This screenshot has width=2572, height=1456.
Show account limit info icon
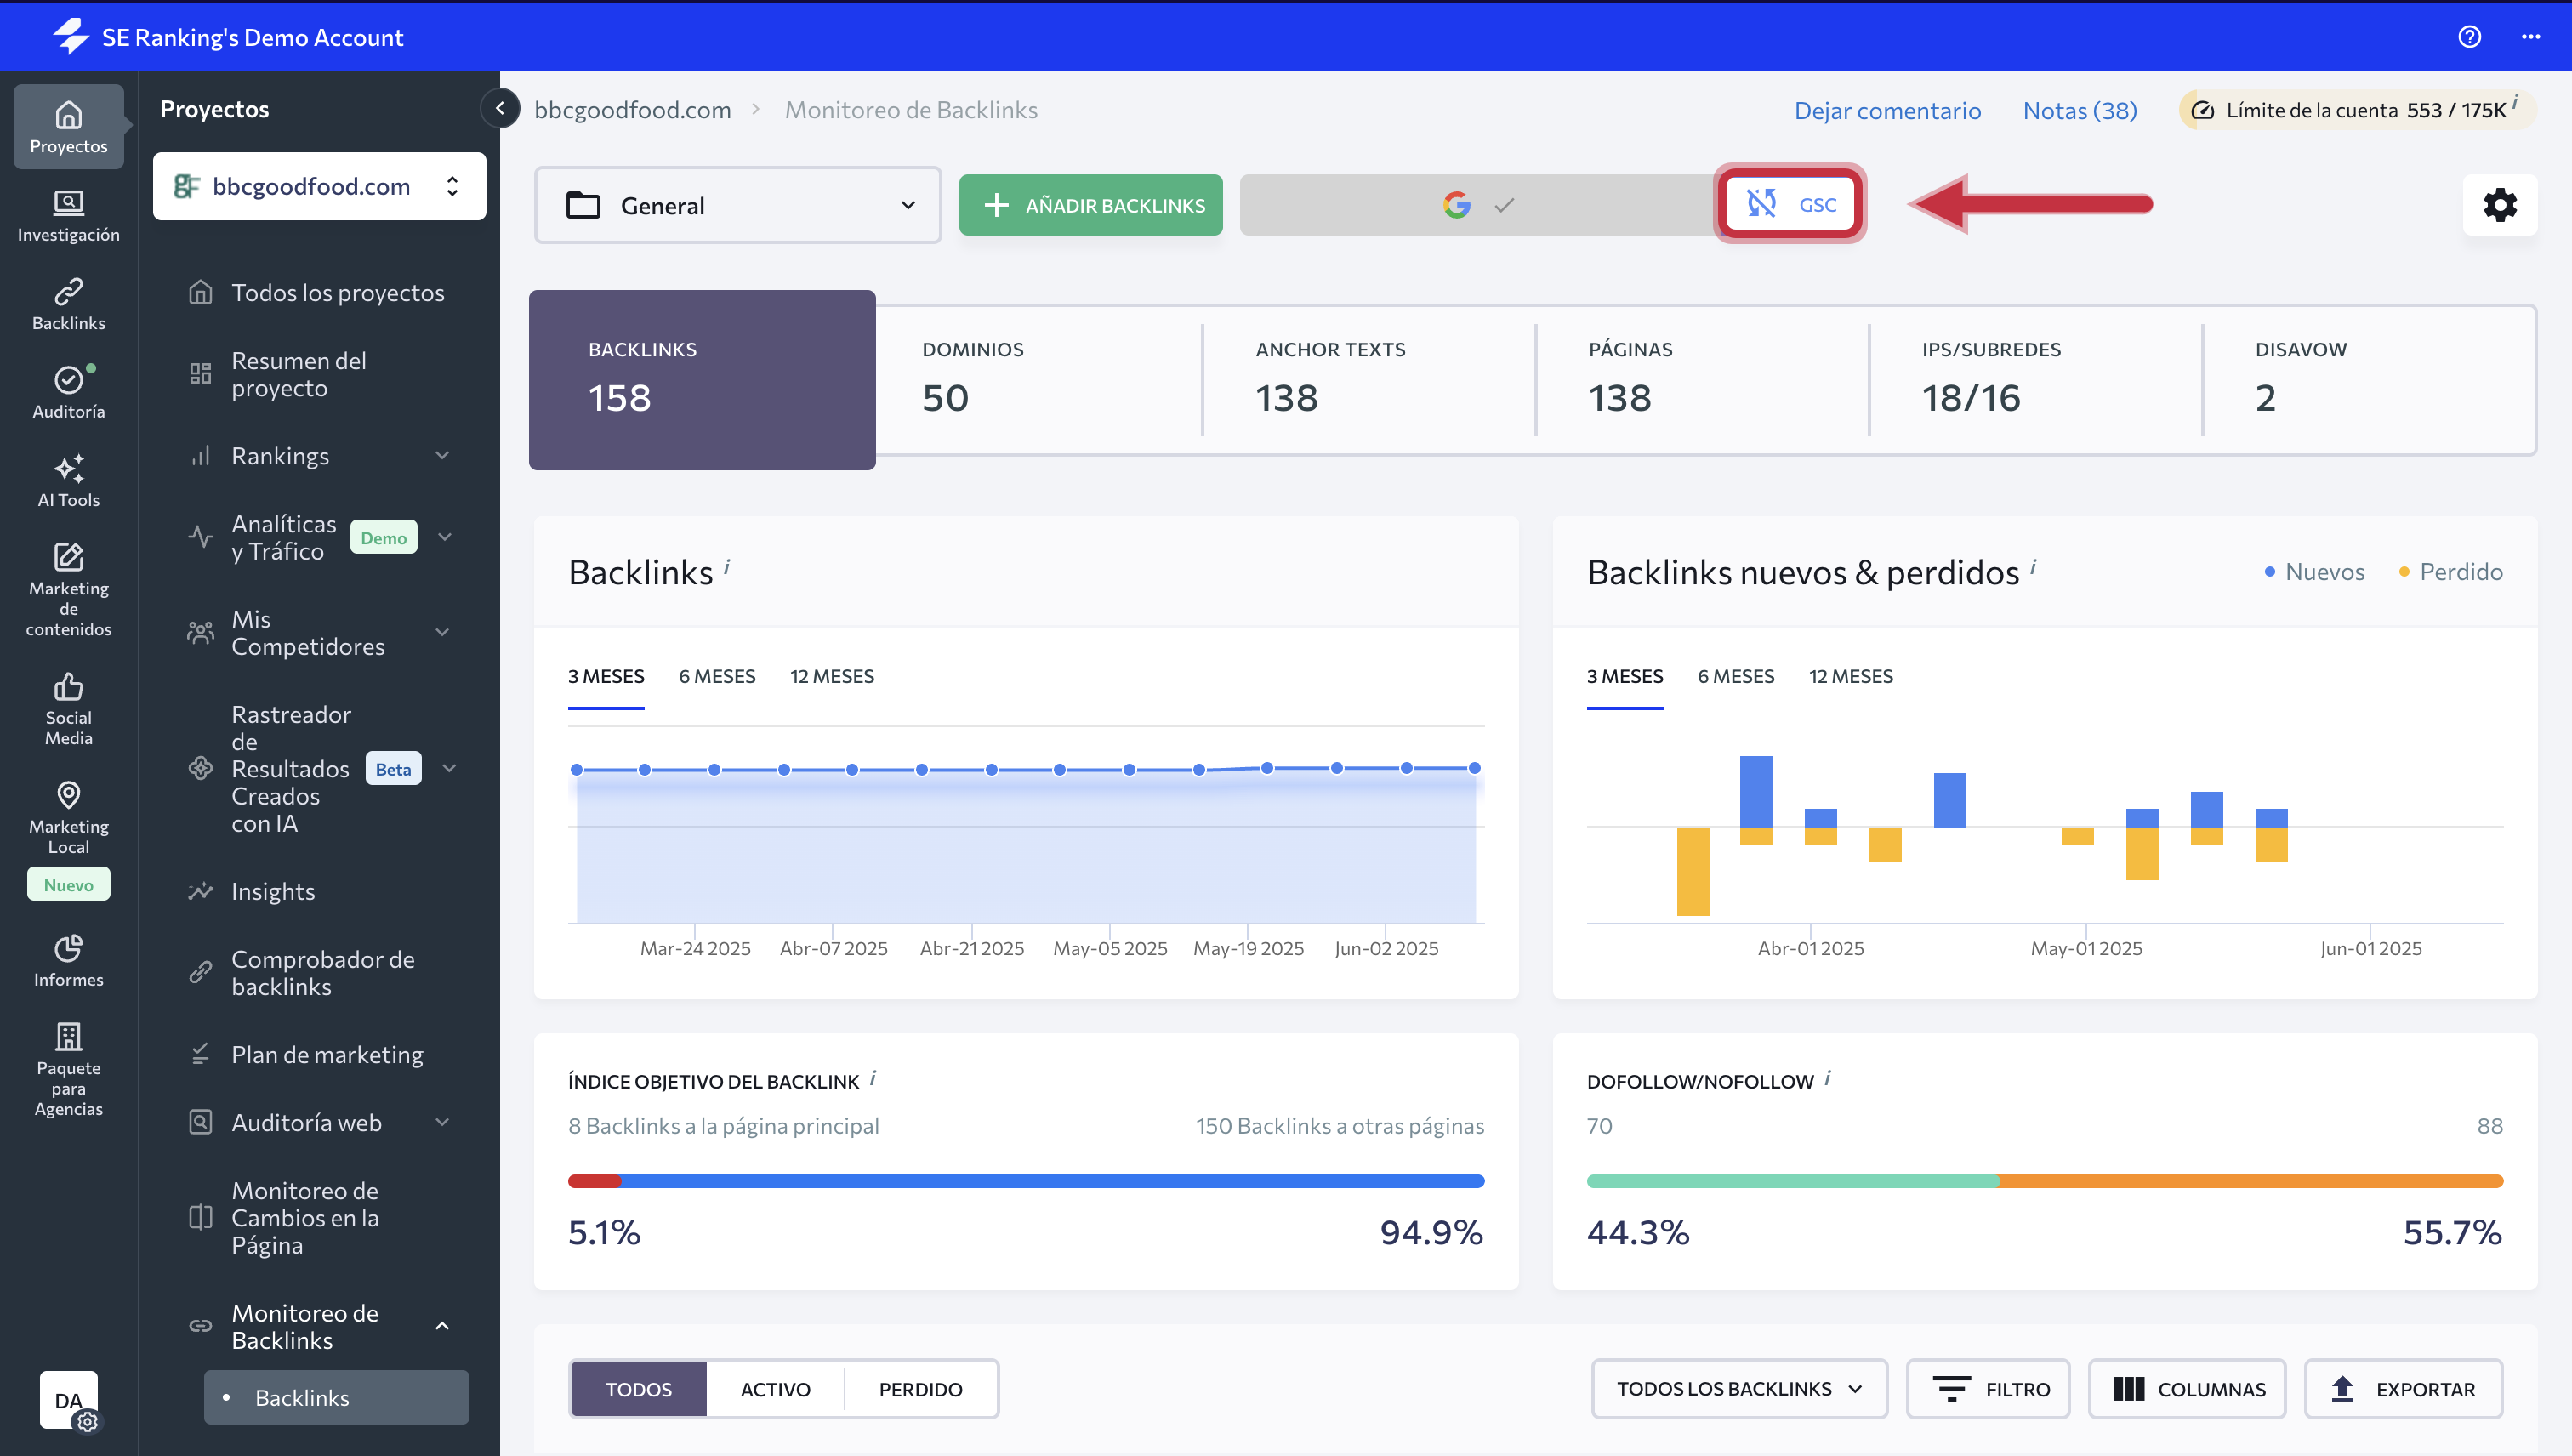point(2515,101)
